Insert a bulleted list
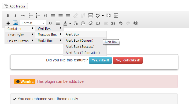The height and width of the screenshot is (110, 189). pos(31,15)
